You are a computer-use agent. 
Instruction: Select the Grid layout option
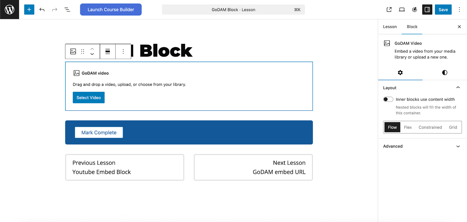tap(453, 127)
